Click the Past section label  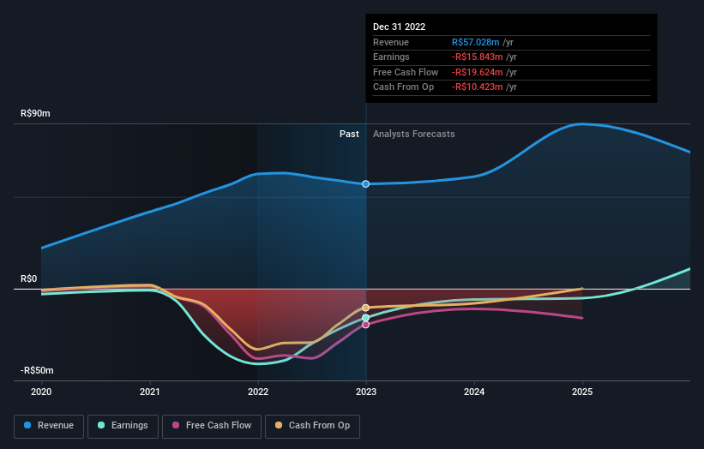[349, 134]
